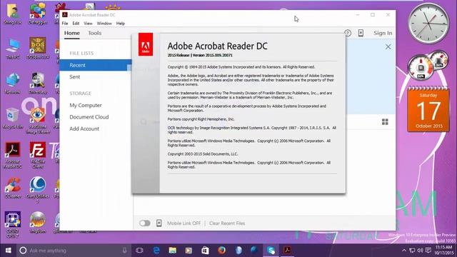The height and width of the screenshot is (257, 457).
Task: Open the Recycle Bin desktop icon
Action: (13, 119)
